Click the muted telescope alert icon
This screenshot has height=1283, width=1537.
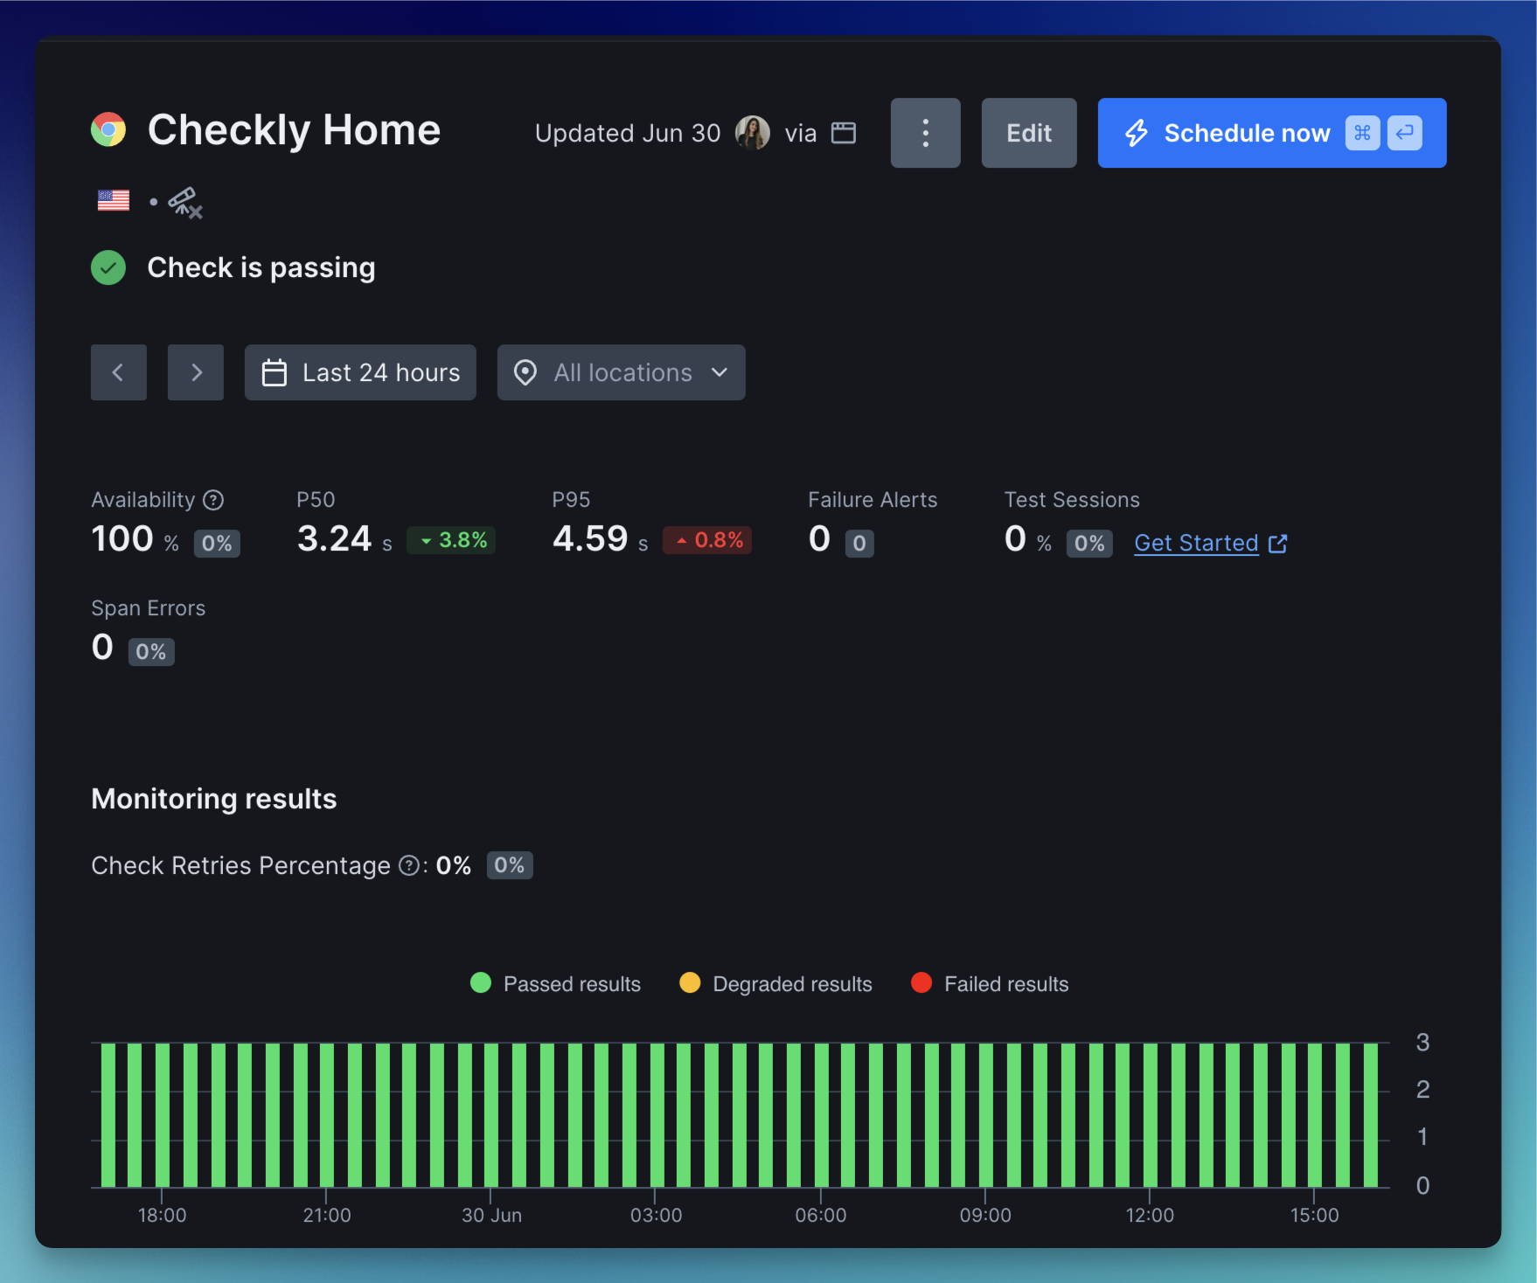pos(185,202)
